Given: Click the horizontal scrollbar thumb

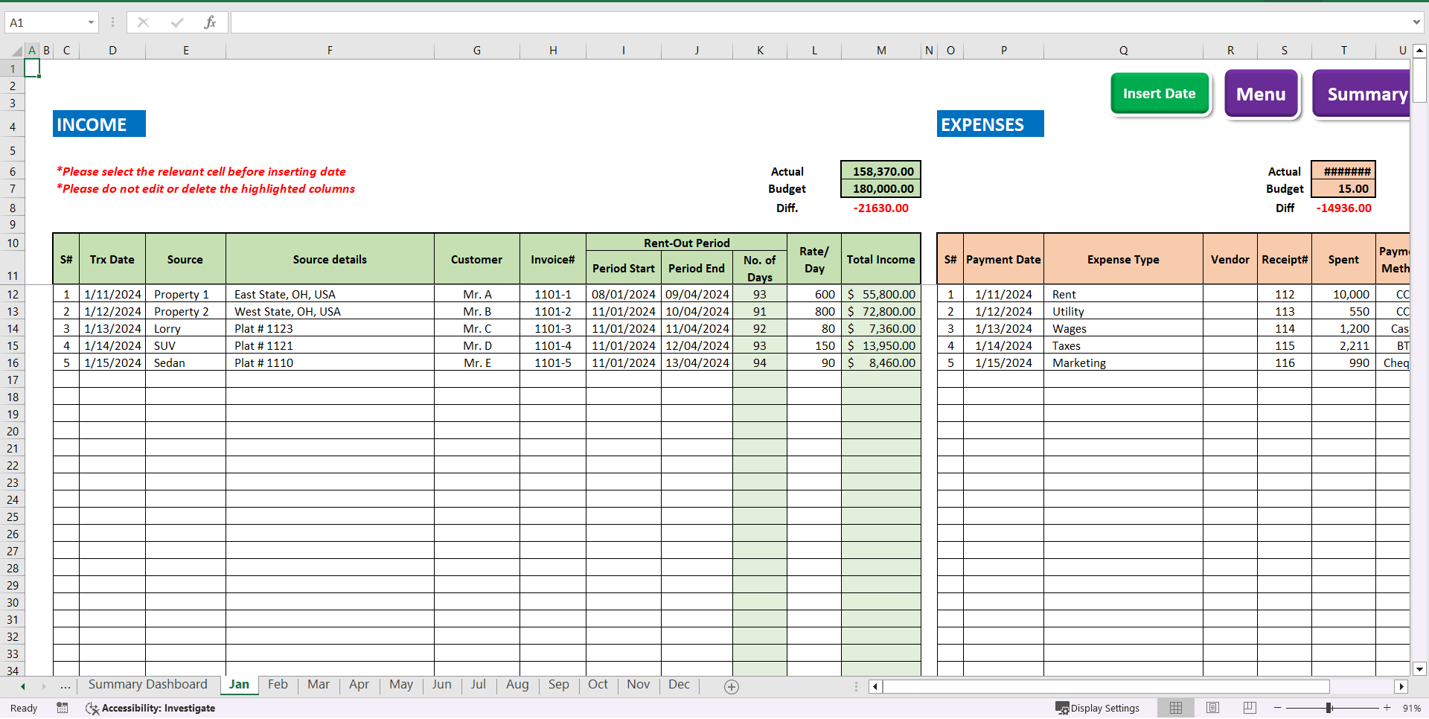Looking at the screenshot, I should pos(1106,686).
